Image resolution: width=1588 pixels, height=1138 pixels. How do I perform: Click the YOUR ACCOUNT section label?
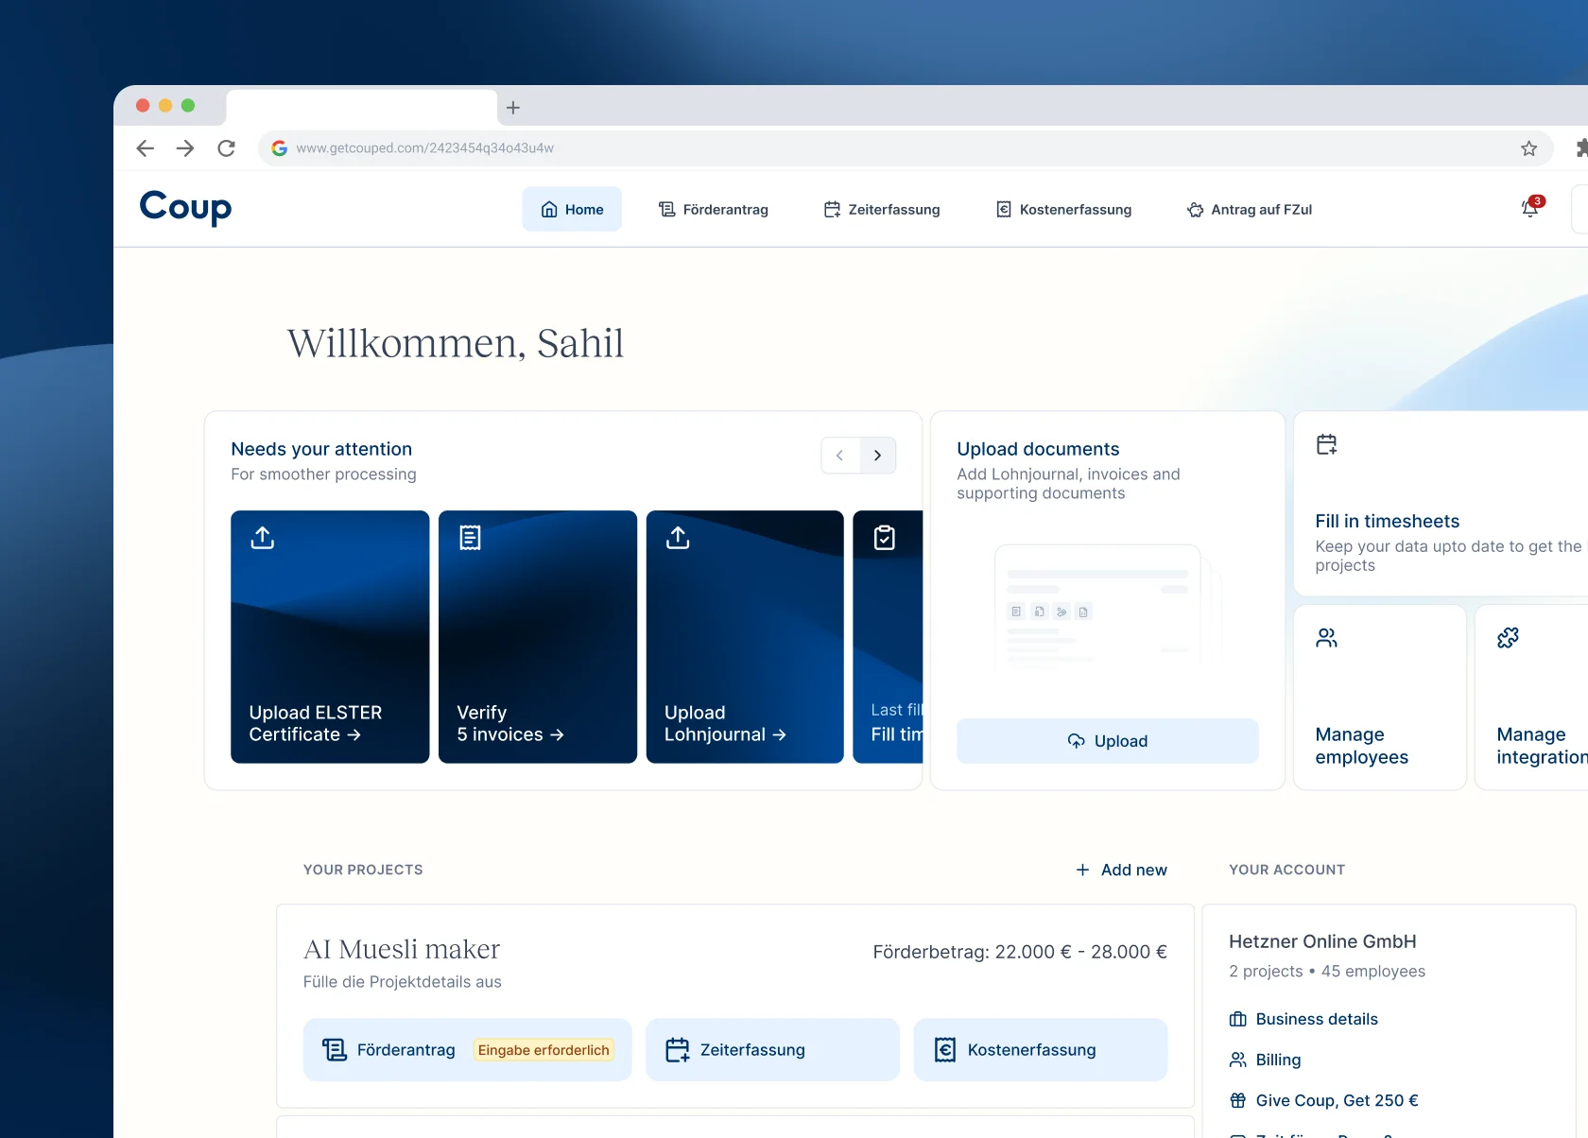coord(1286,870)
